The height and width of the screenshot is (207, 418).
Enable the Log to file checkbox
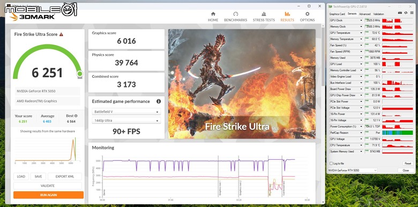coord(331,164)
